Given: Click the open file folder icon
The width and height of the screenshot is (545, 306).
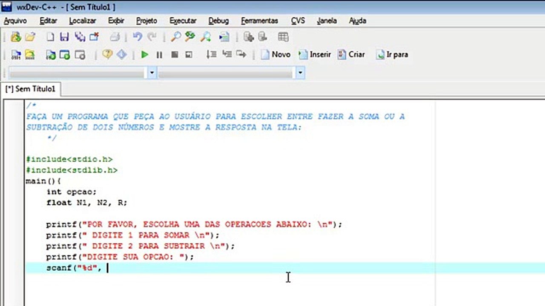Looking at the screenshot, I should point(30,37).
